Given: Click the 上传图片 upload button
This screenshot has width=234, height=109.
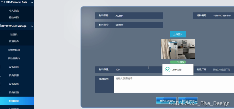Looking at the screenshot, I should coord(178,34).
